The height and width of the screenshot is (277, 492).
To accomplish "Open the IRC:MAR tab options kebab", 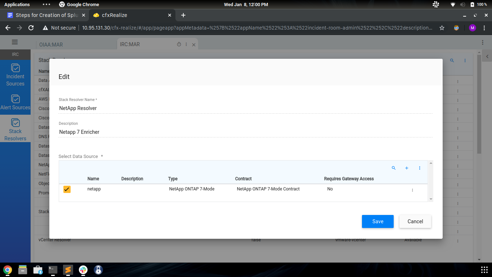I will [x=186, y=44].
